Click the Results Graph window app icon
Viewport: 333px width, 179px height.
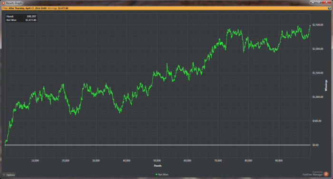pos(3,3)
